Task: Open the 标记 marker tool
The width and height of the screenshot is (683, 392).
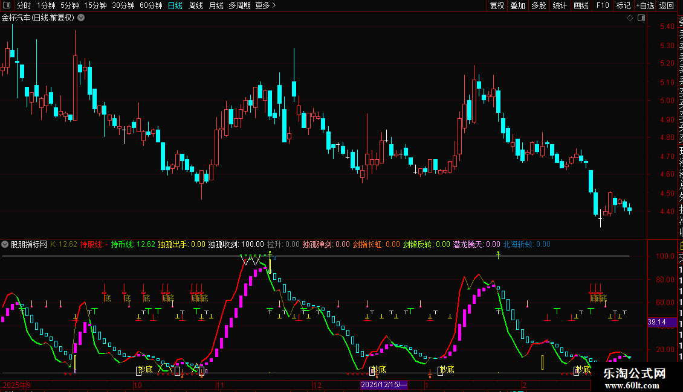Action: click(x=623, y=6)
